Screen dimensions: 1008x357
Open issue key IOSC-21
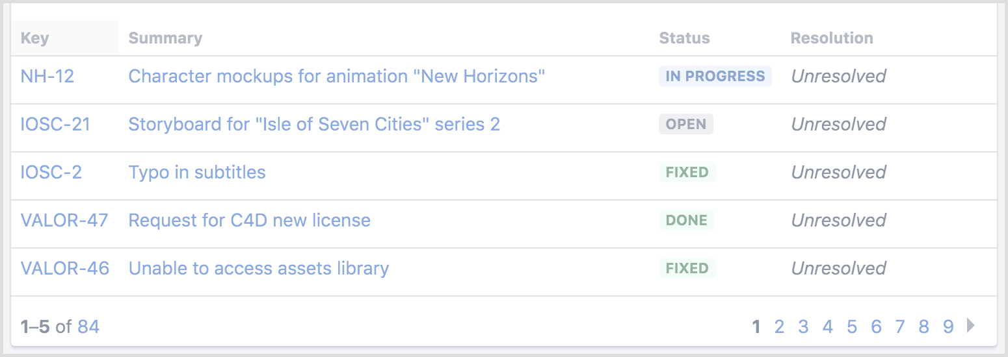[x=55, y=125]
